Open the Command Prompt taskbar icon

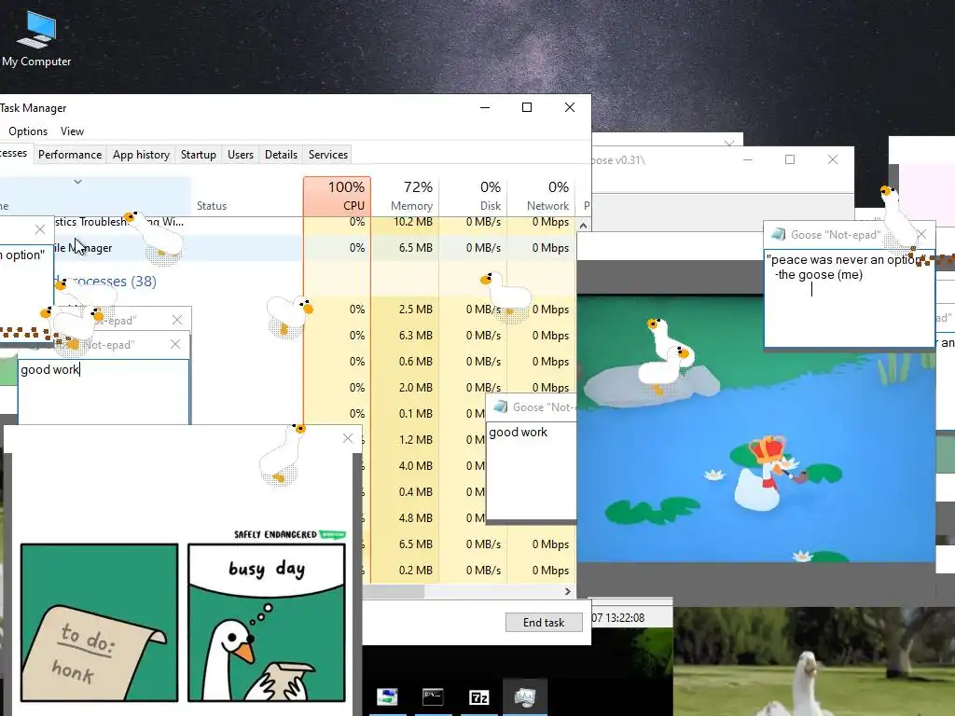click(433, 696)
